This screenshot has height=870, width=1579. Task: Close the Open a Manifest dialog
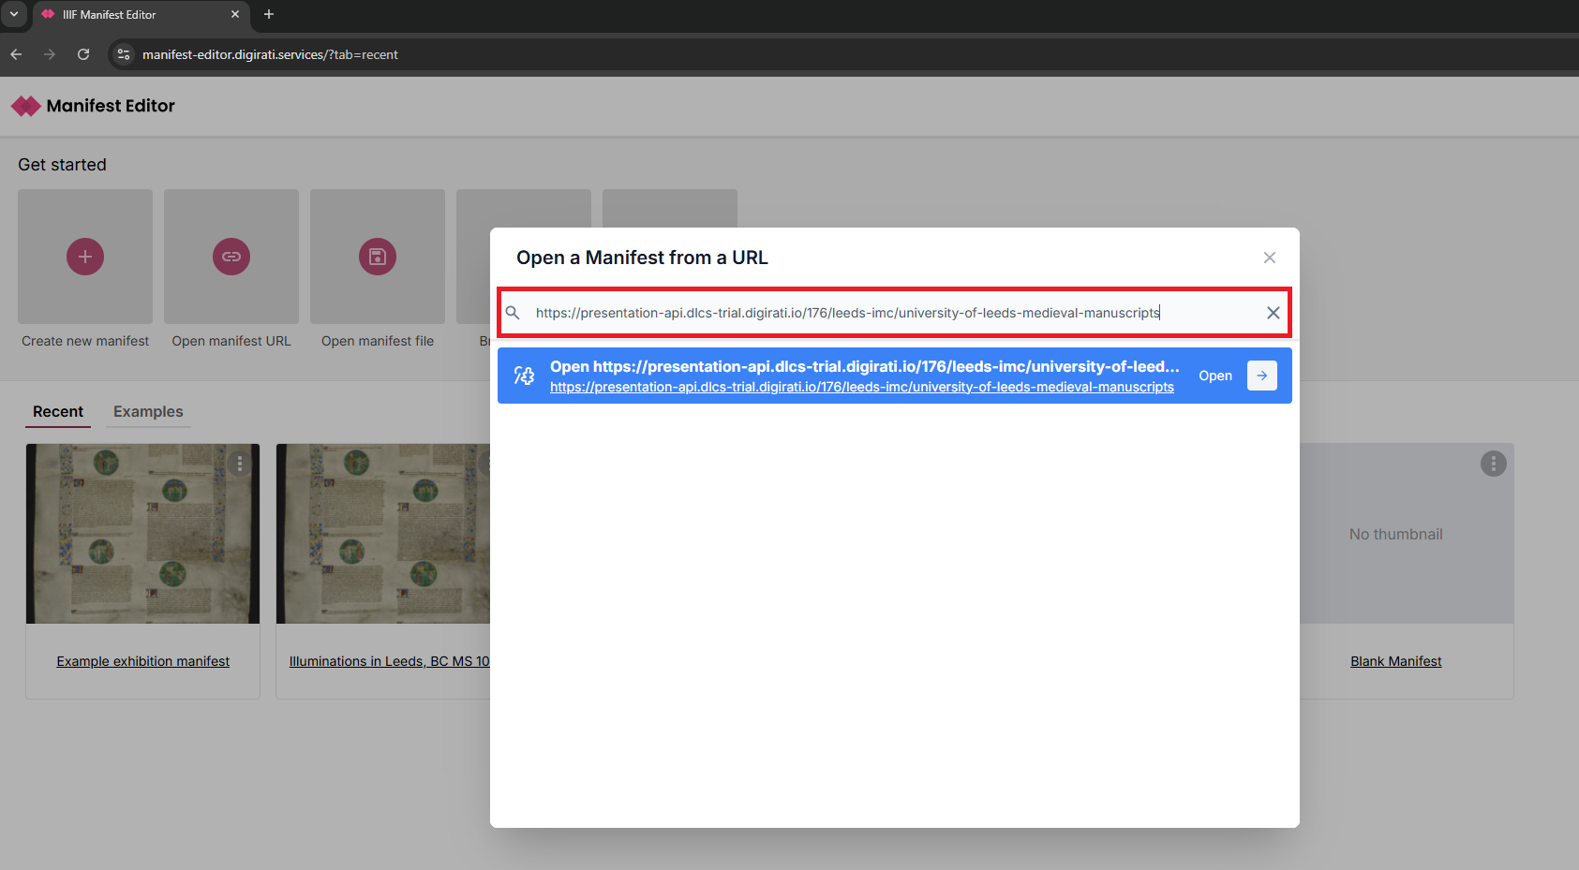1269,258
